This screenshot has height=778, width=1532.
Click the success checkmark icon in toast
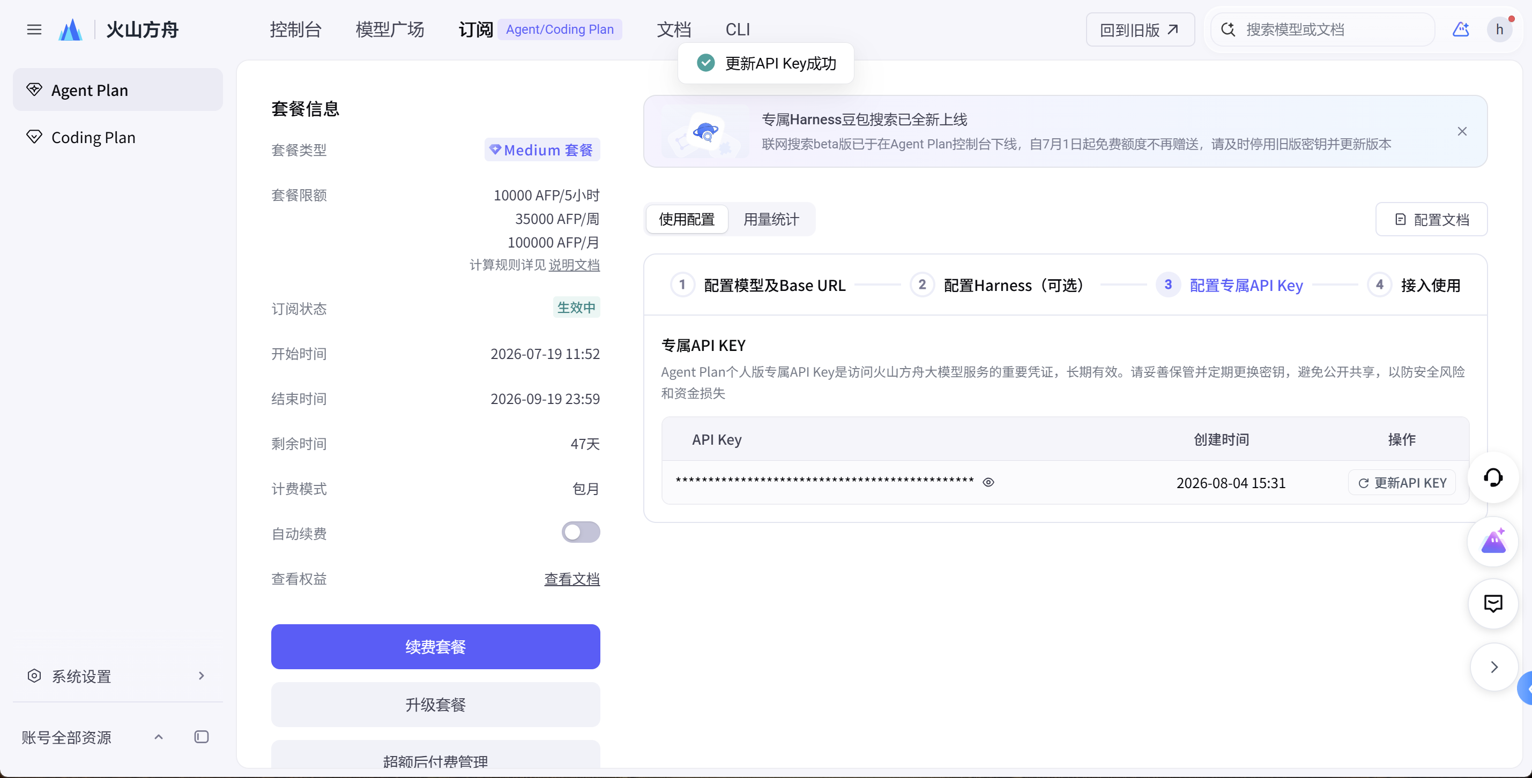[x=705, y=62]
